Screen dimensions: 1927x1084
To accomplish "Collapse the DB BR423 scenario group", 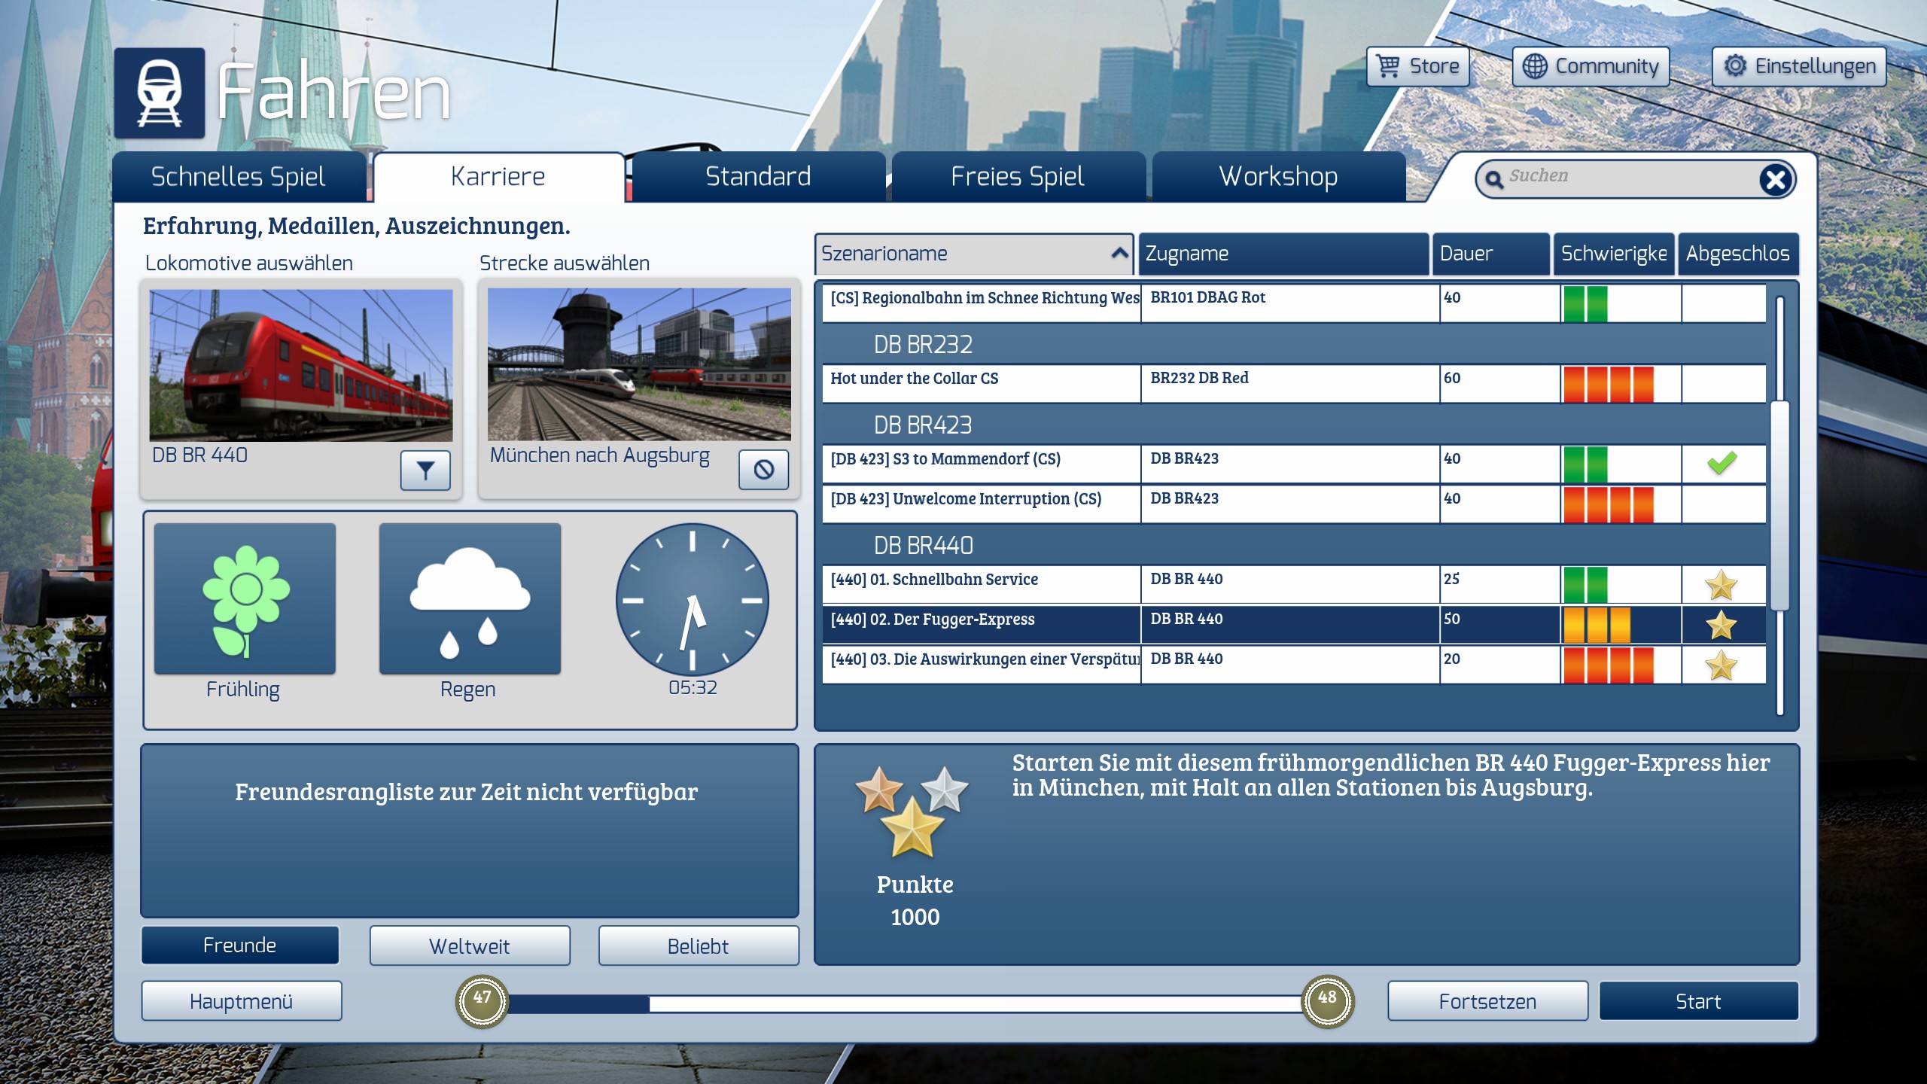I will (923, 425).
